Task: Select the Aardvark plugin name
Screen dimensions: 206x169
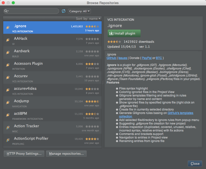Action: (x=22, y=51)
